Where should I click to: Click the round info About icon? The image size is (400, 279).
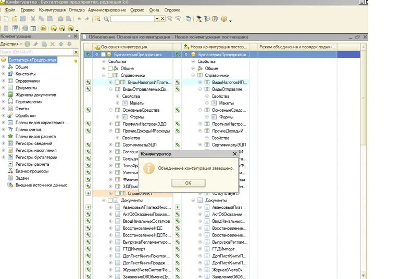click(224, 19)
